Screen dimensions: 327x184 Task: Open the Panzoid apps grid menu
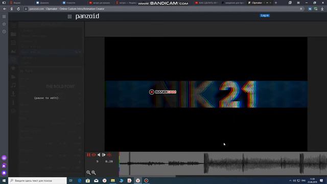click(69, 16)
